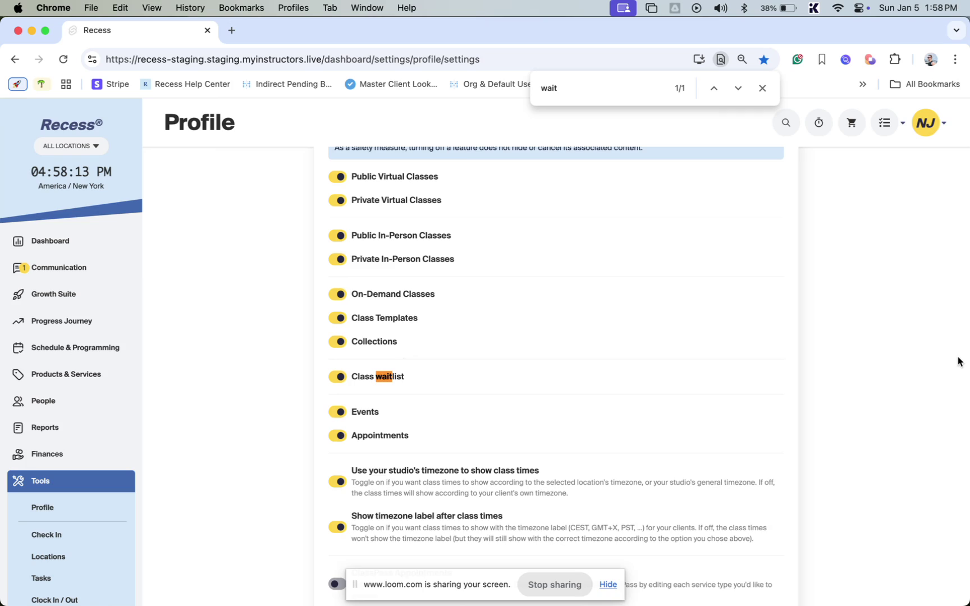Open the Bookmarks menu in menu bar
This screenshot has width=970, height=606.
tap(241, 8)
